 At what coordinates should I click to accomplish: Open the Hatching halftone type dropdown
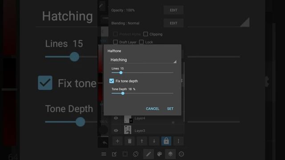pos(143,60)
